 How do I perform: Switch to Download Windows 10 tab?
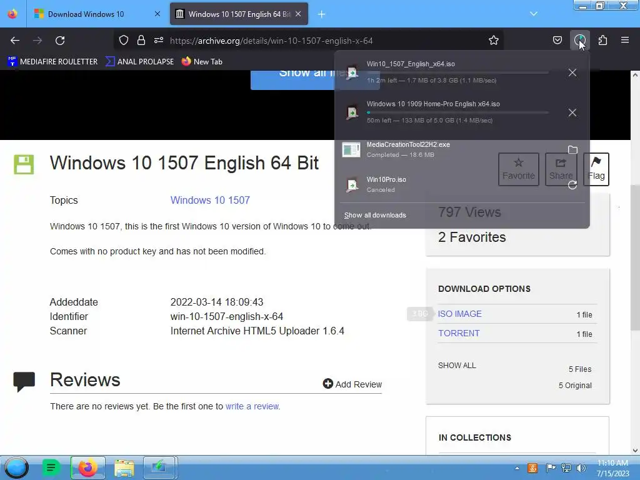pyautogui.click(x=86, y=14)
